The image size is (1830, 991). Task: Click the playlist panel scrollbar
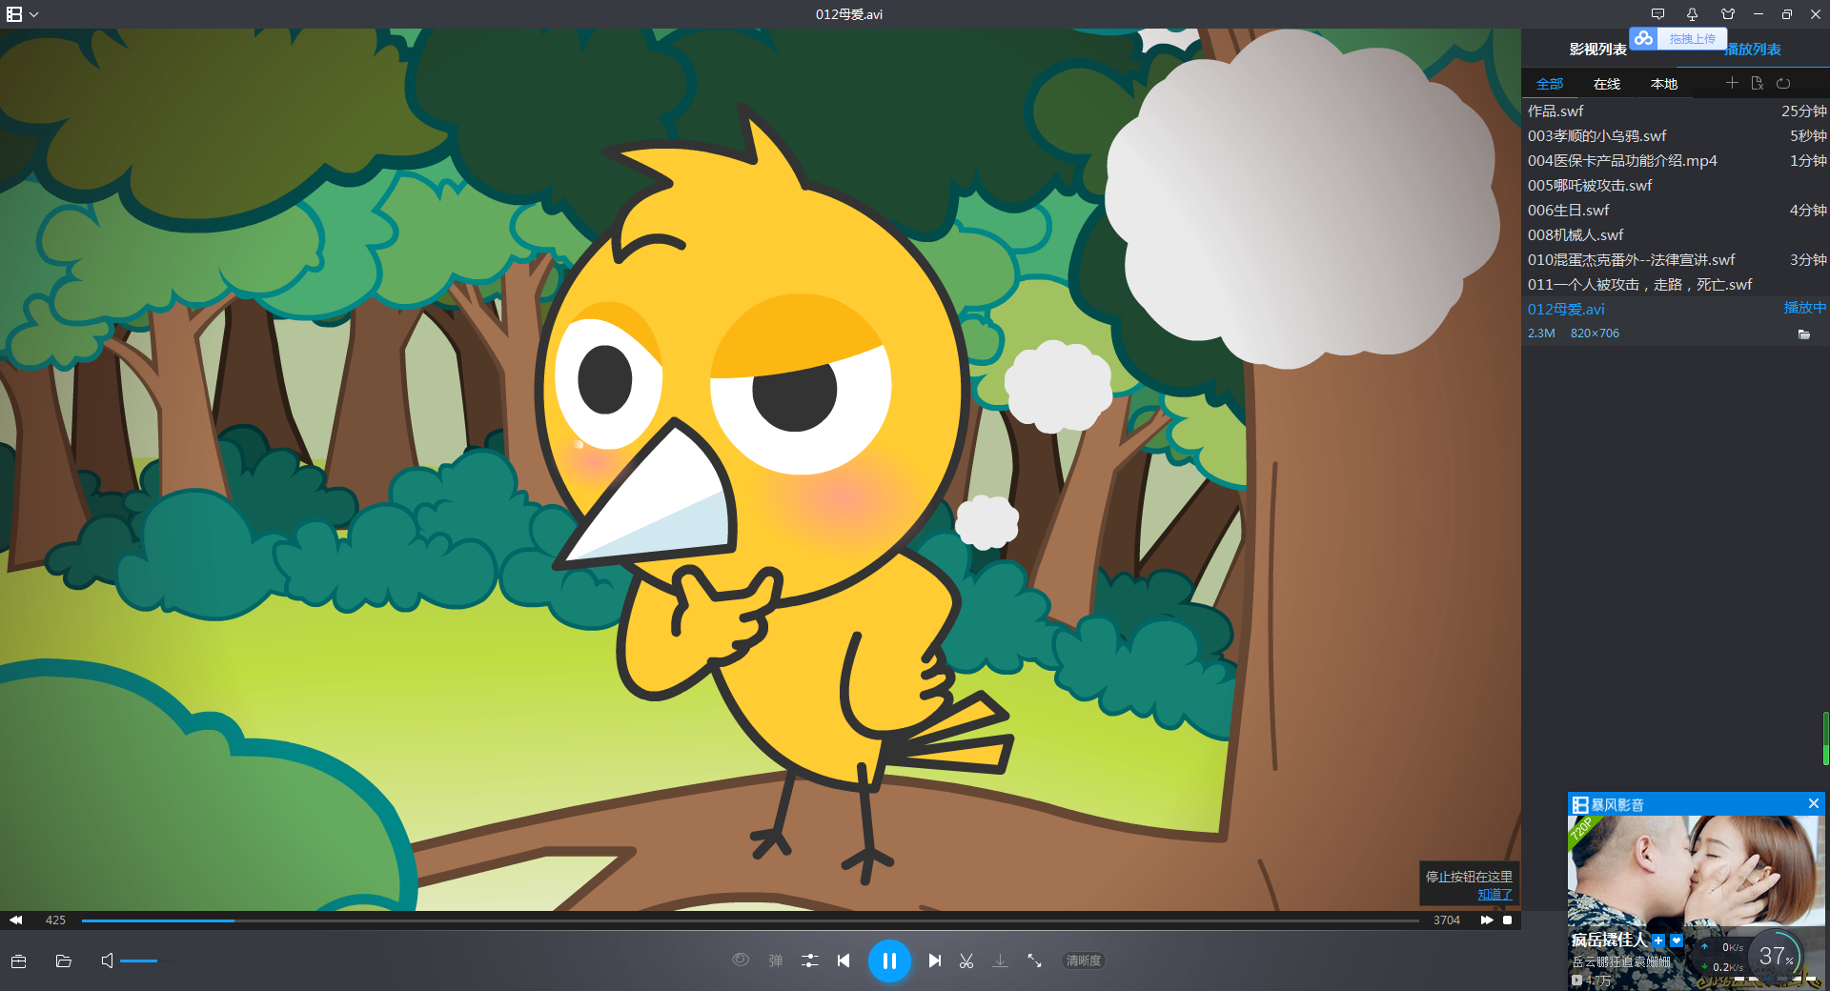pyautogui.click(x=1825, y=738)
